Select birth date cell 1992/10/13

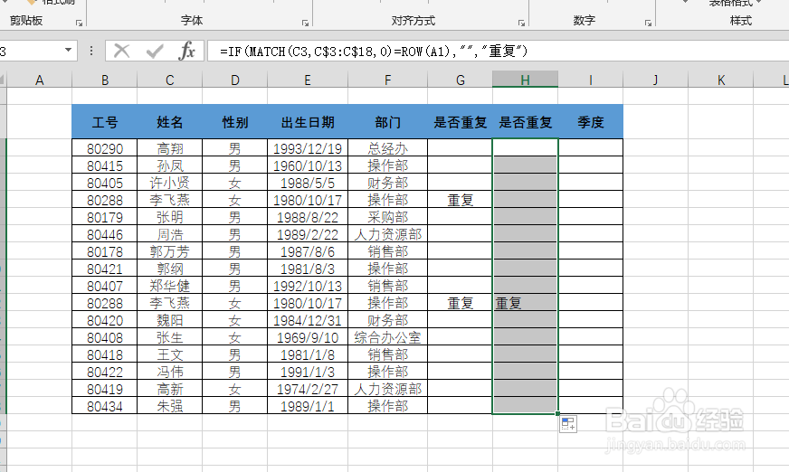tap(308, 286)
